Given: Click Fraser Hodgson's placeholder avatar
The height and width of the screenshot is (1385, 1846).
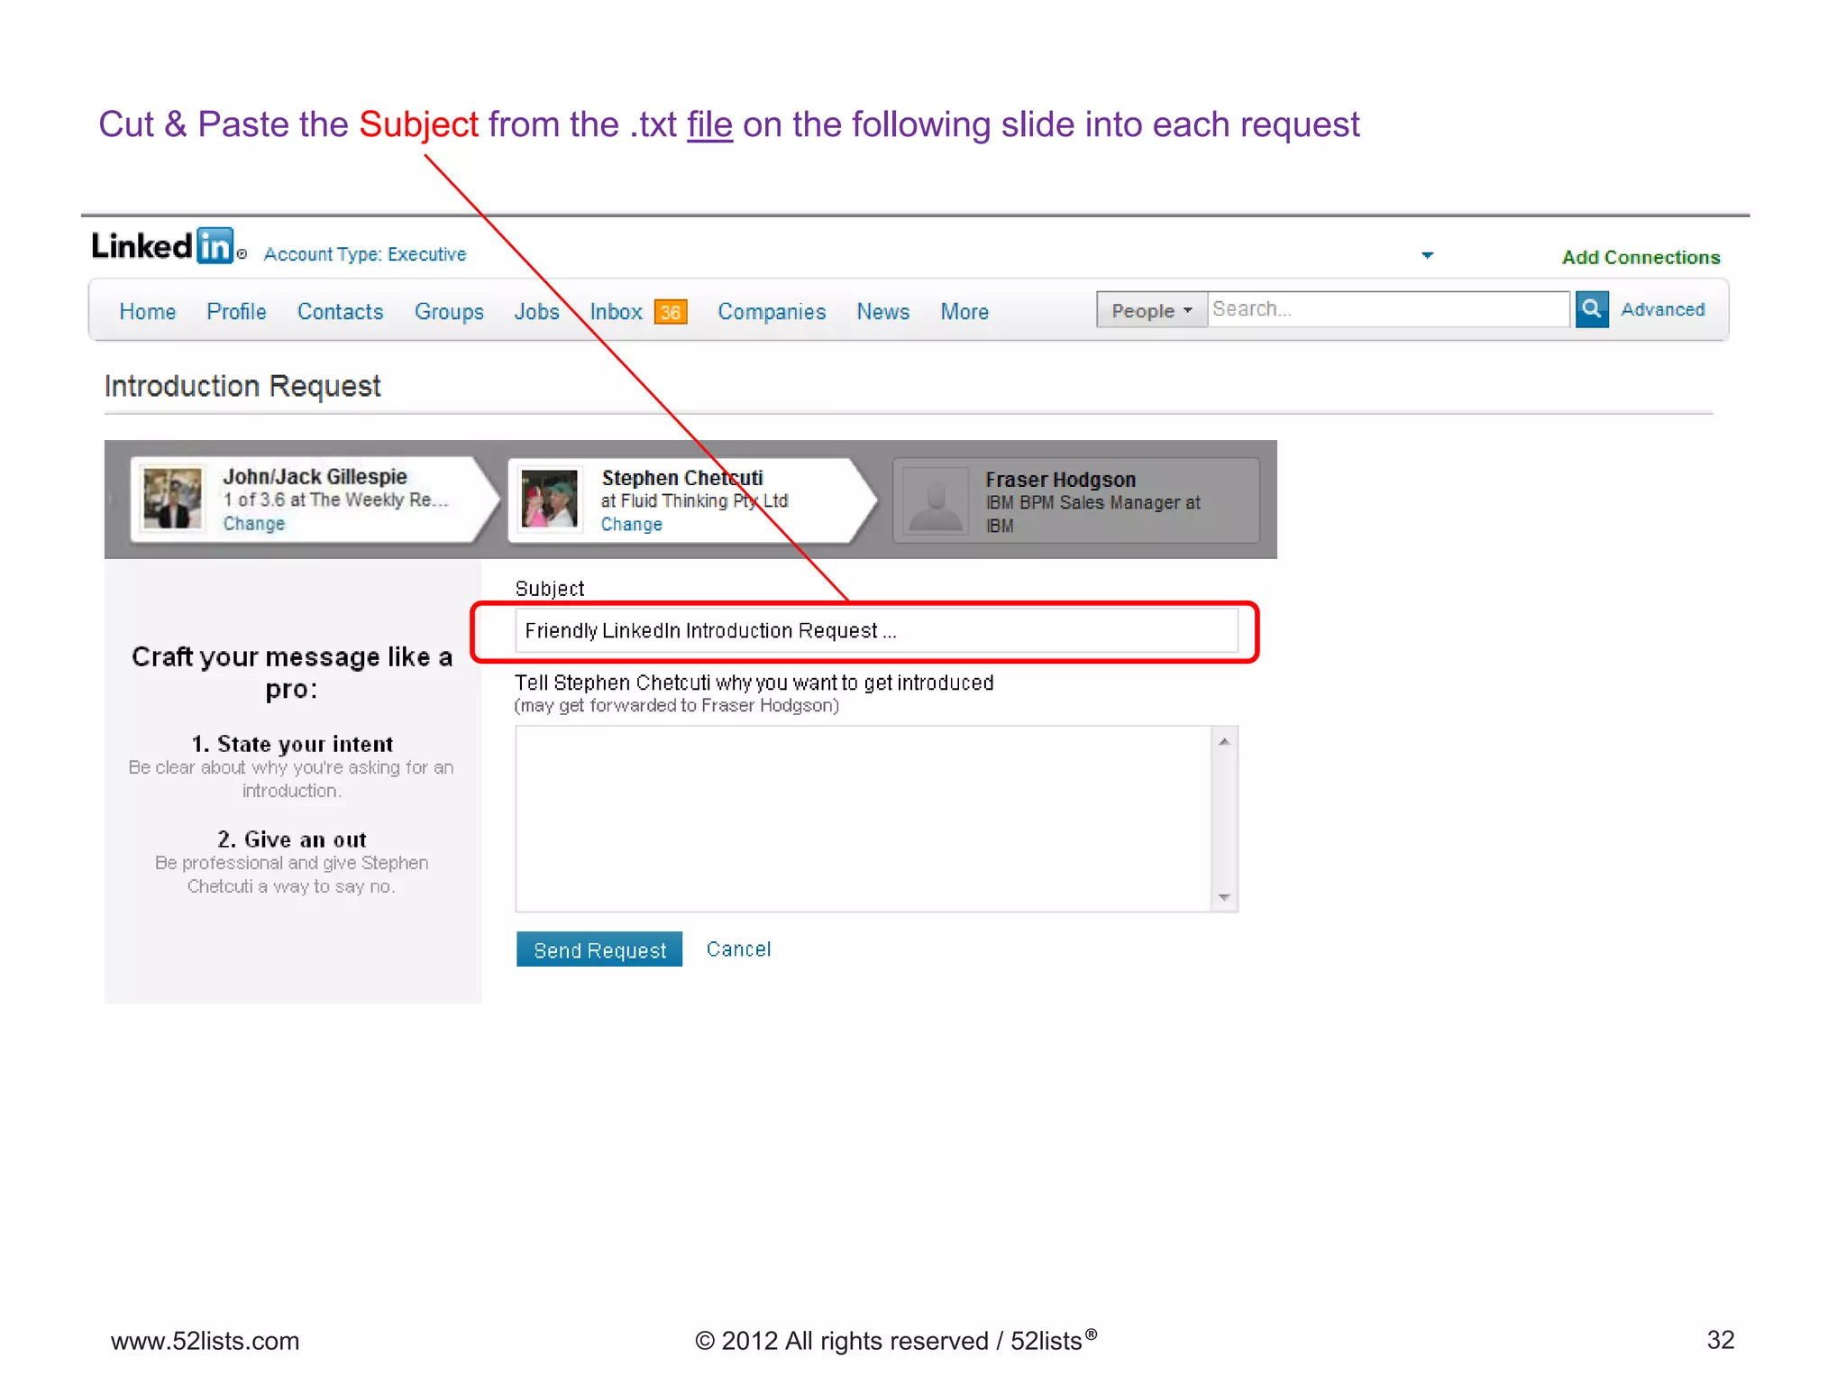Looking at the screenshot, I should point(936,500).
